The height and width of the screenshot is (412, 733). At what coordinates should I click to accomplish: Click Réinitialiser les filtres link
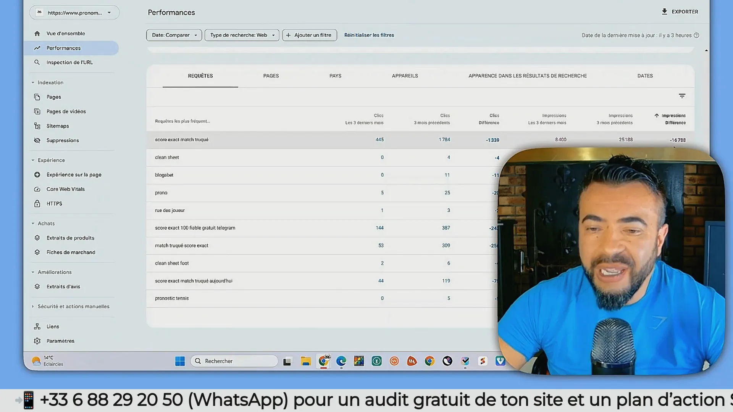[x=369, y=35]
